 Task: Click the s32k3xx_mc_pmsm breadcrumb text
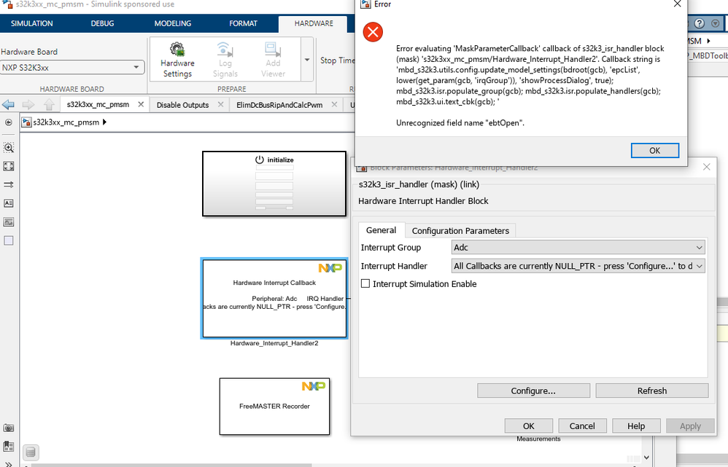(x=66, y=122)
